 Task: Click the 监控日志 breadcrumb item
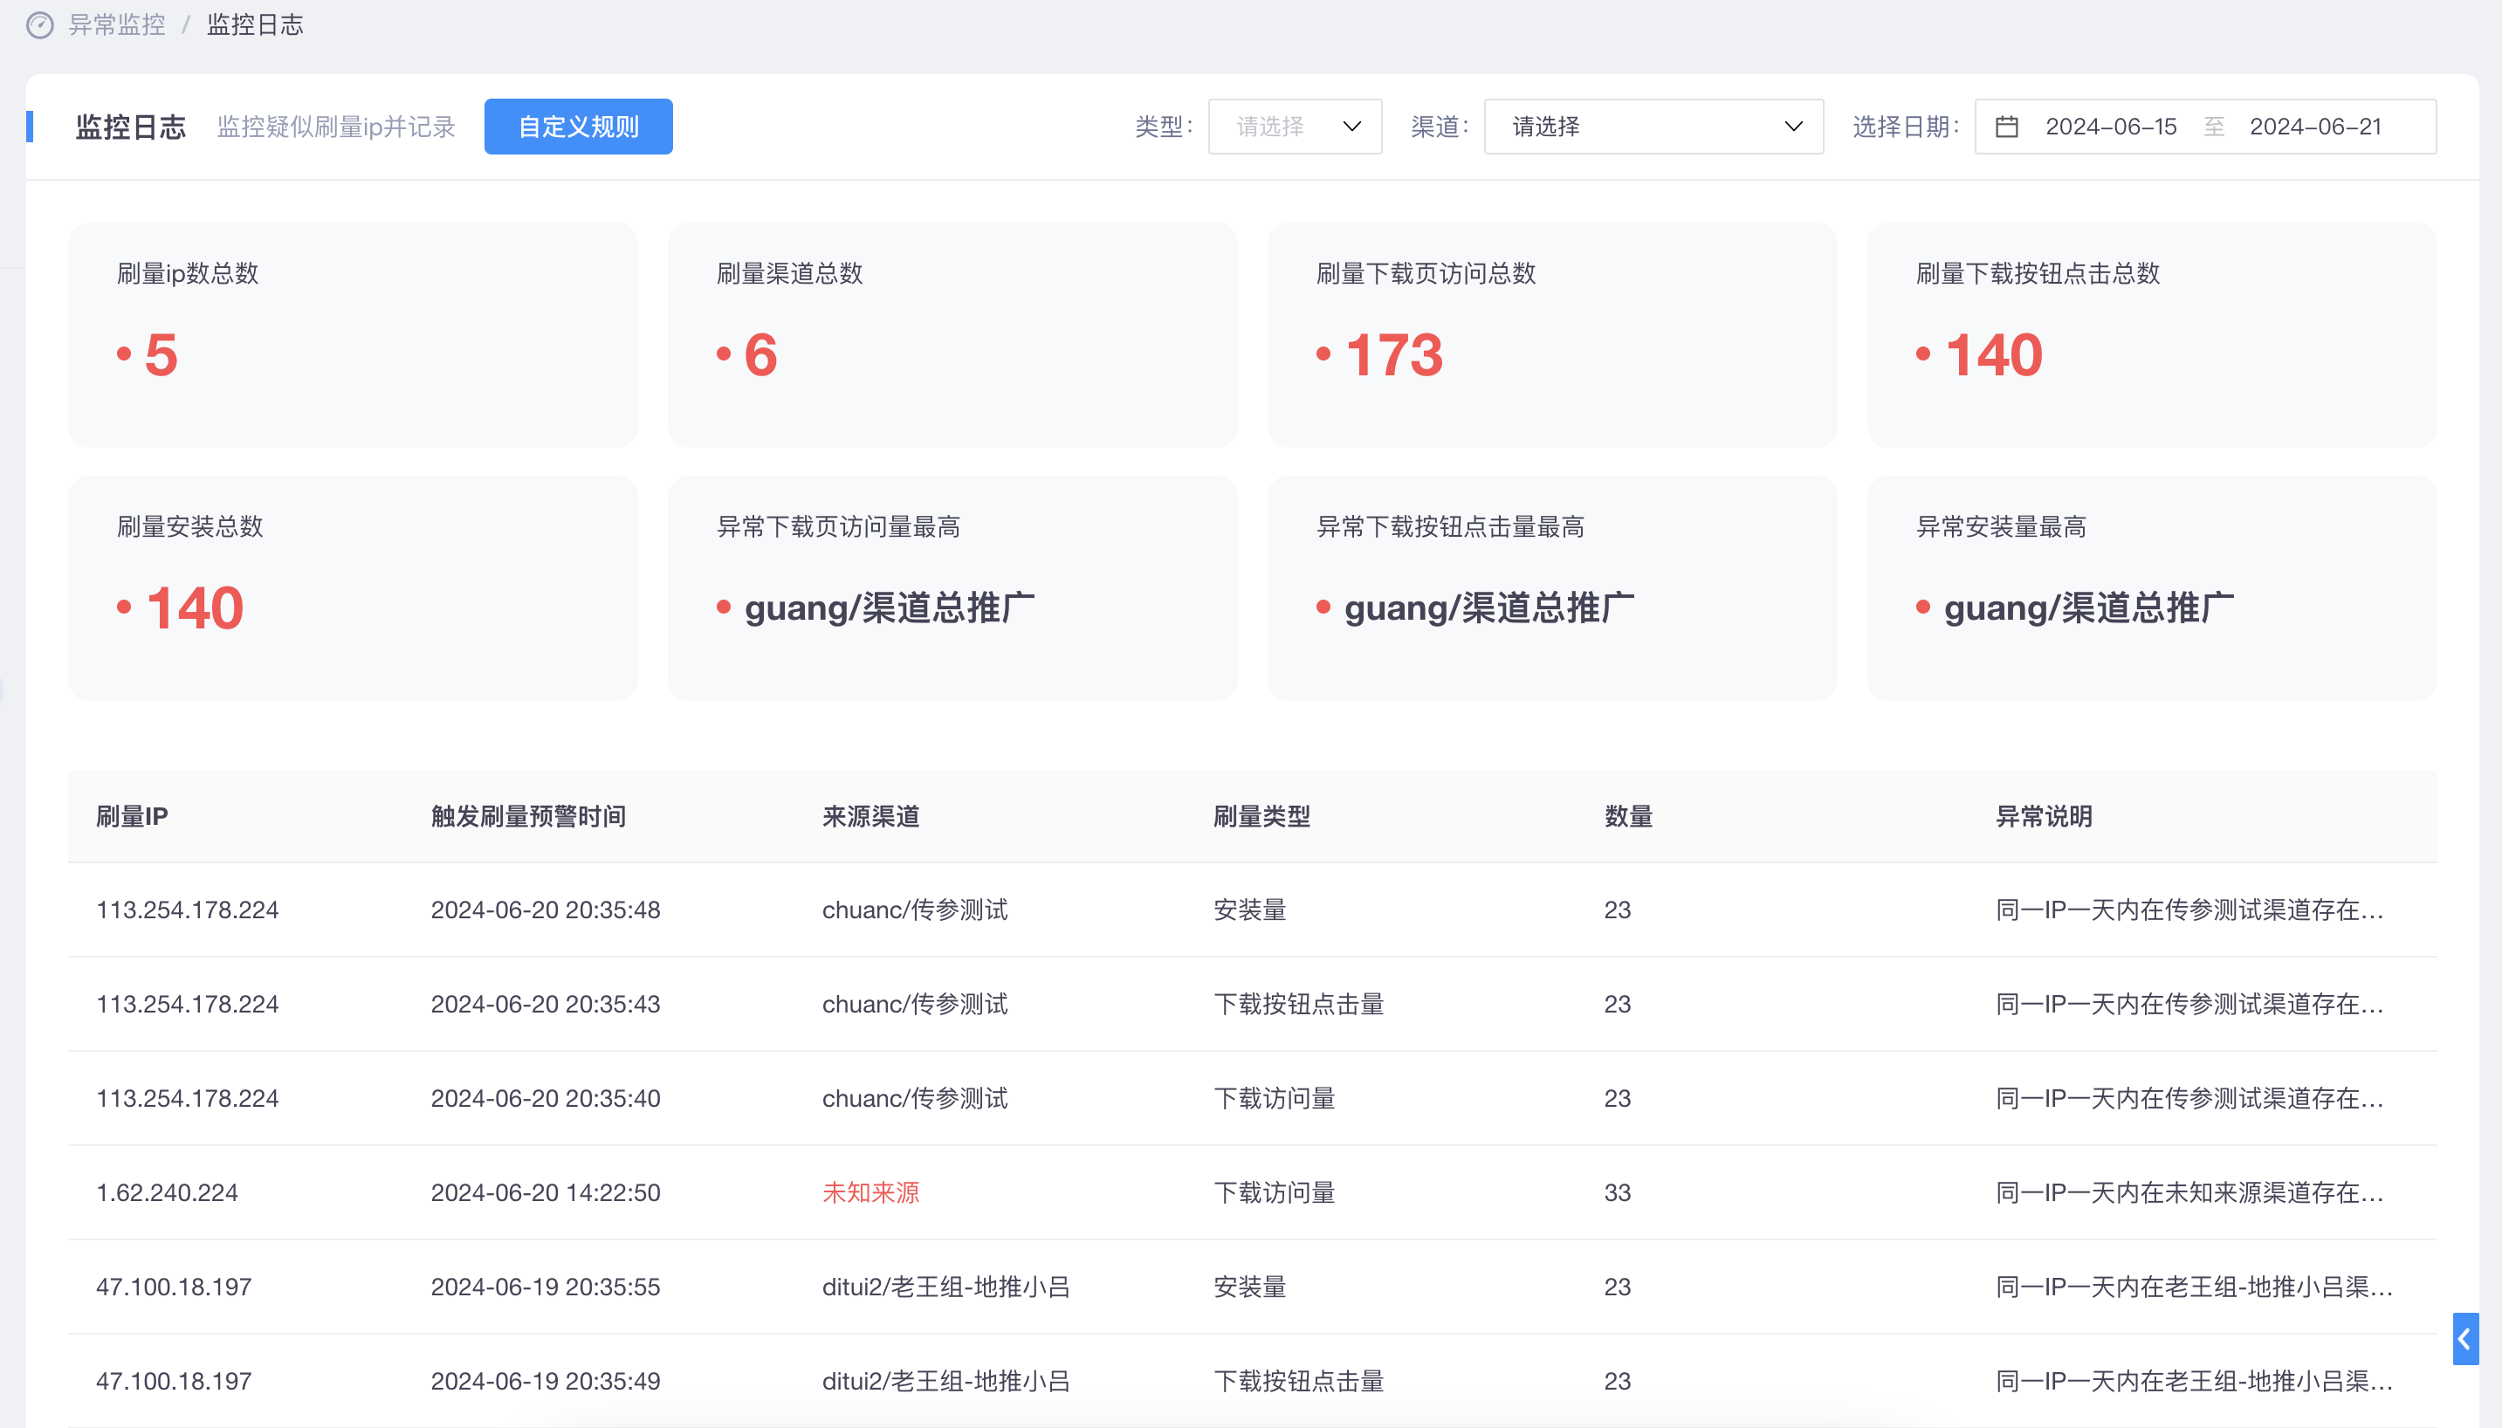pyautogui.click(x=255, y=24)
